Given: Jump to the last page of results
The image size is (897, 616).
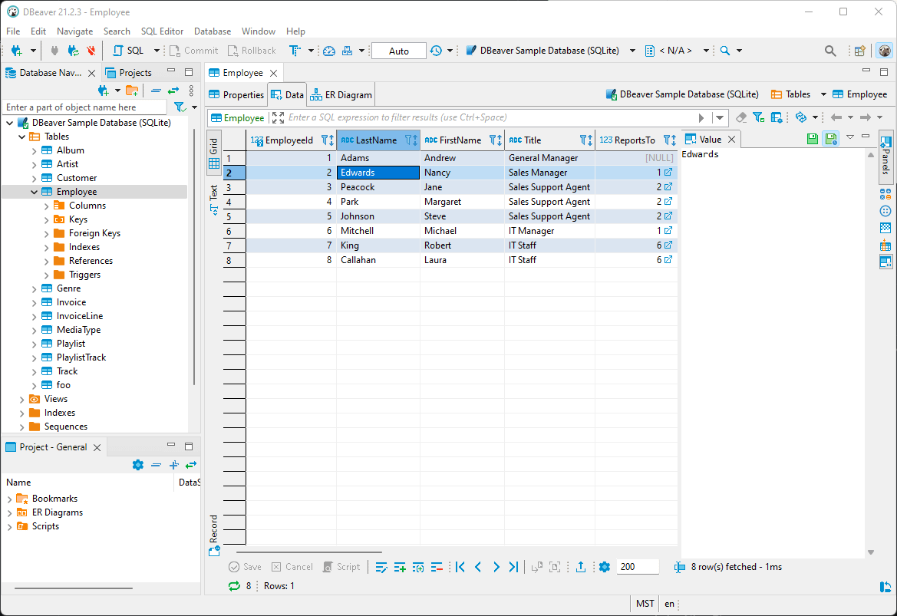Looking at the screenshot, I should [x=514, y=567].
